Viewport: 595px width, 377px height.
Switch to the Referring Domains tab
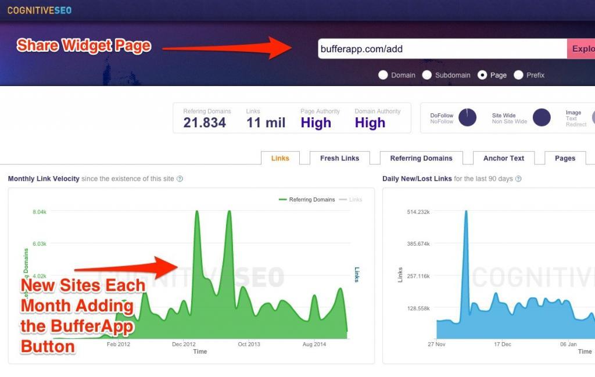pyautogui.click(x=421, y=158)
